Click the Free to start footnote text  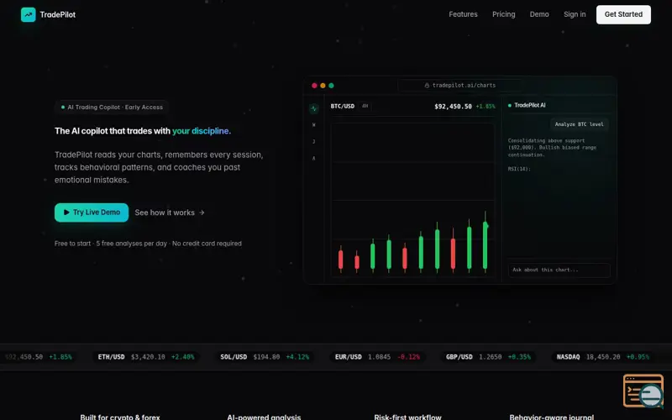[x=148, y=244]
